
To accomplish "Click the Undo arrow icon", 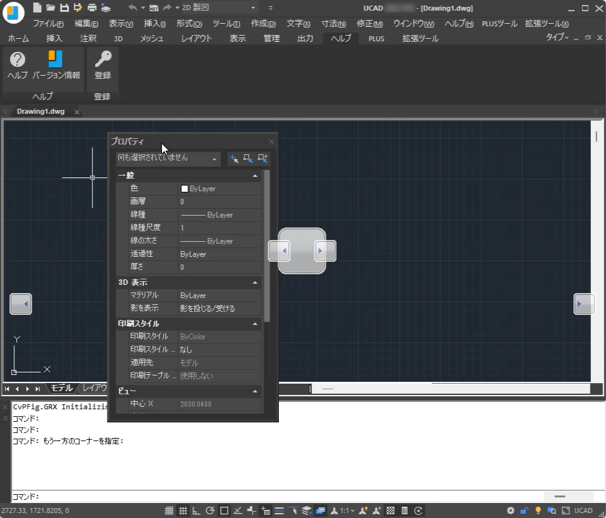I will pyautogui.click(x=133, y=7).
